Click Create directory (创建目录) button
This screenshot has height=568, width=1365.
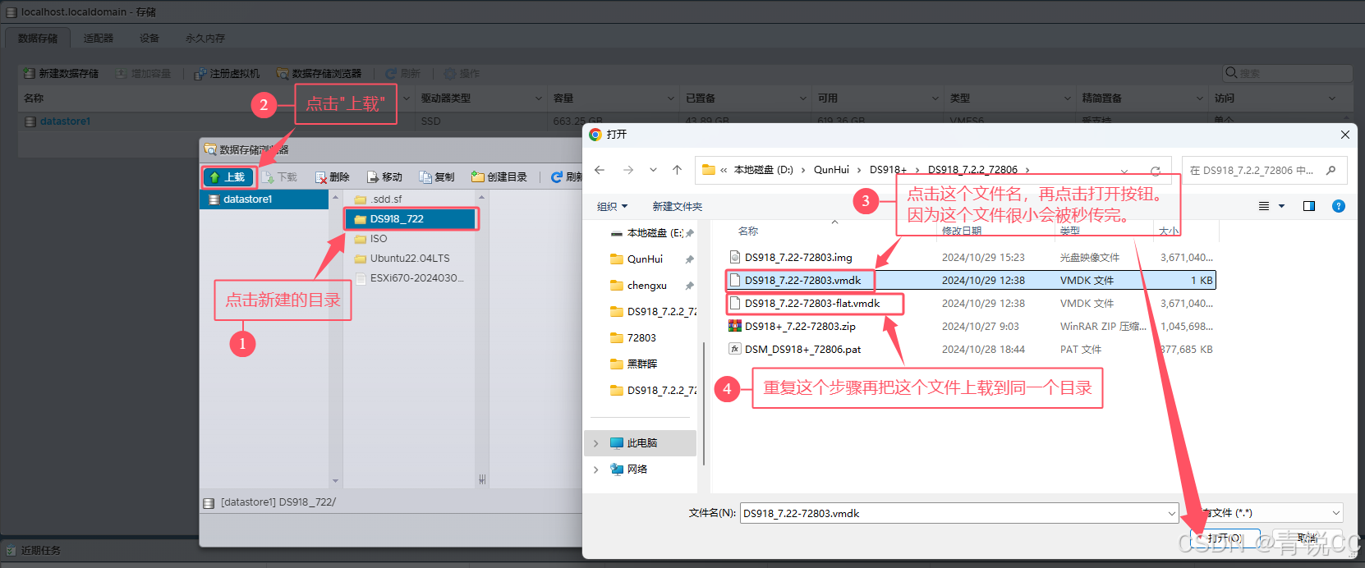tap(499, 177)
